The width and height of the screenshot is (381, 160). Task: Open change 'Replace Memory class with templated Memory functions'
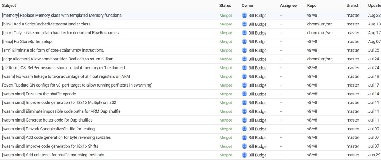point(62,15)
